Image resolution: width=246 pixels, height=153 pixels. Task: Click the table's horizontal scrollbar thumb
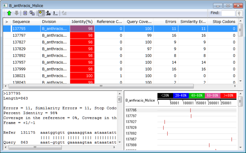coord(101,86)
